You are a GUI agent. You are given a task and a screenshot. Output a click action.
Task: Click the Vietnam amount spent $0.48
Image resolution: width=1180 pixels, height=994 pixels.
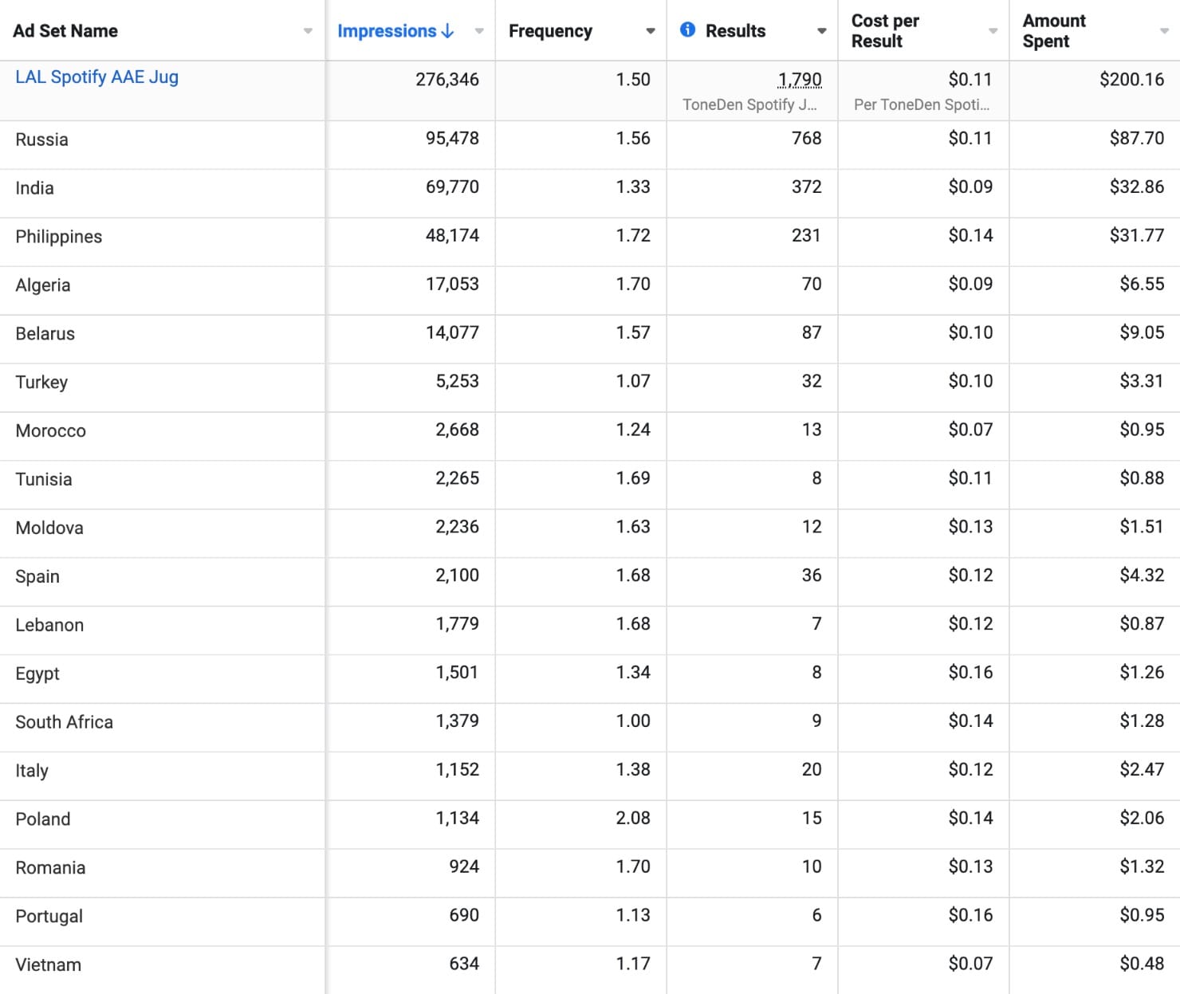click(1142, 964)
